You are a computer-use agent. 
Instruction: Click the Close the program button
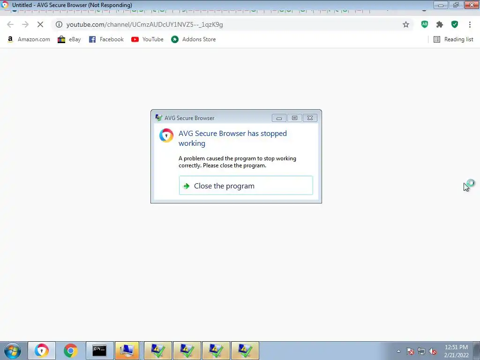(x=246, y=186)
